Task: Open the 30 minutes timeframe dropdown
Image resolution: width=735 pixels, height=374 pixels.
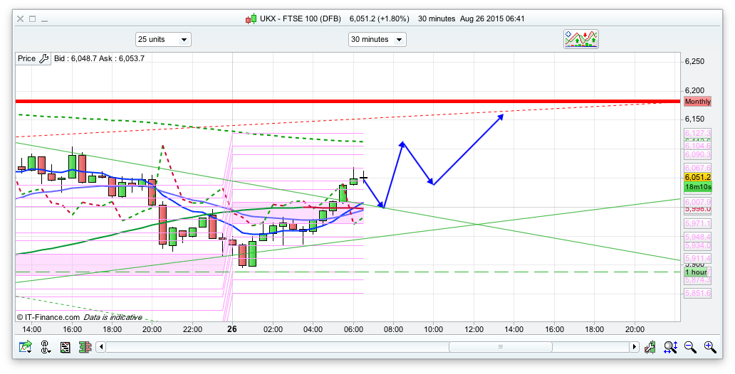Action: 377,40
